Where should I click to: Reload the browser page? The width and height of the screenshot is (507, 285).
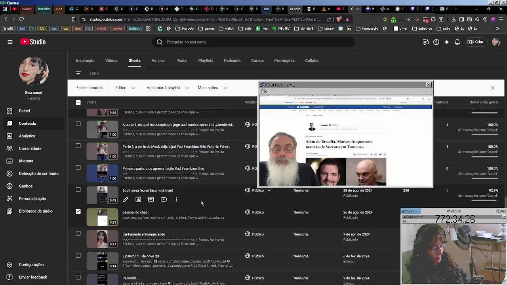21,19
